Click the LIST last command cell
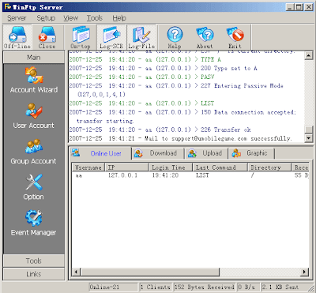Viewport: 316px width, 293px height. coord(202,175)
